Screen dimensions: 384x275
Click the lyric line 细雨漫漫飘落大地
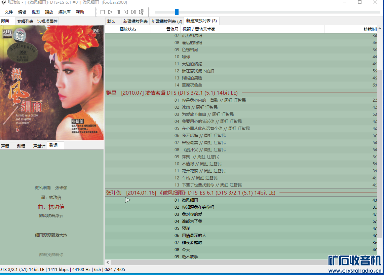51,235
